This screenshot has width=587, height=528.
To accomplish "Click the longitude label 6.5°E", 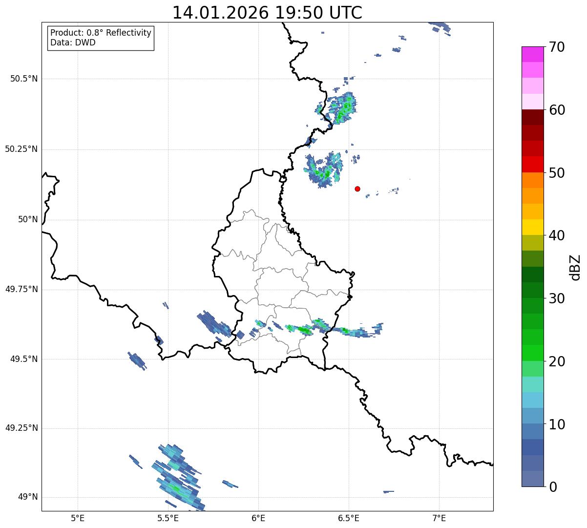I will pos(349,518).
